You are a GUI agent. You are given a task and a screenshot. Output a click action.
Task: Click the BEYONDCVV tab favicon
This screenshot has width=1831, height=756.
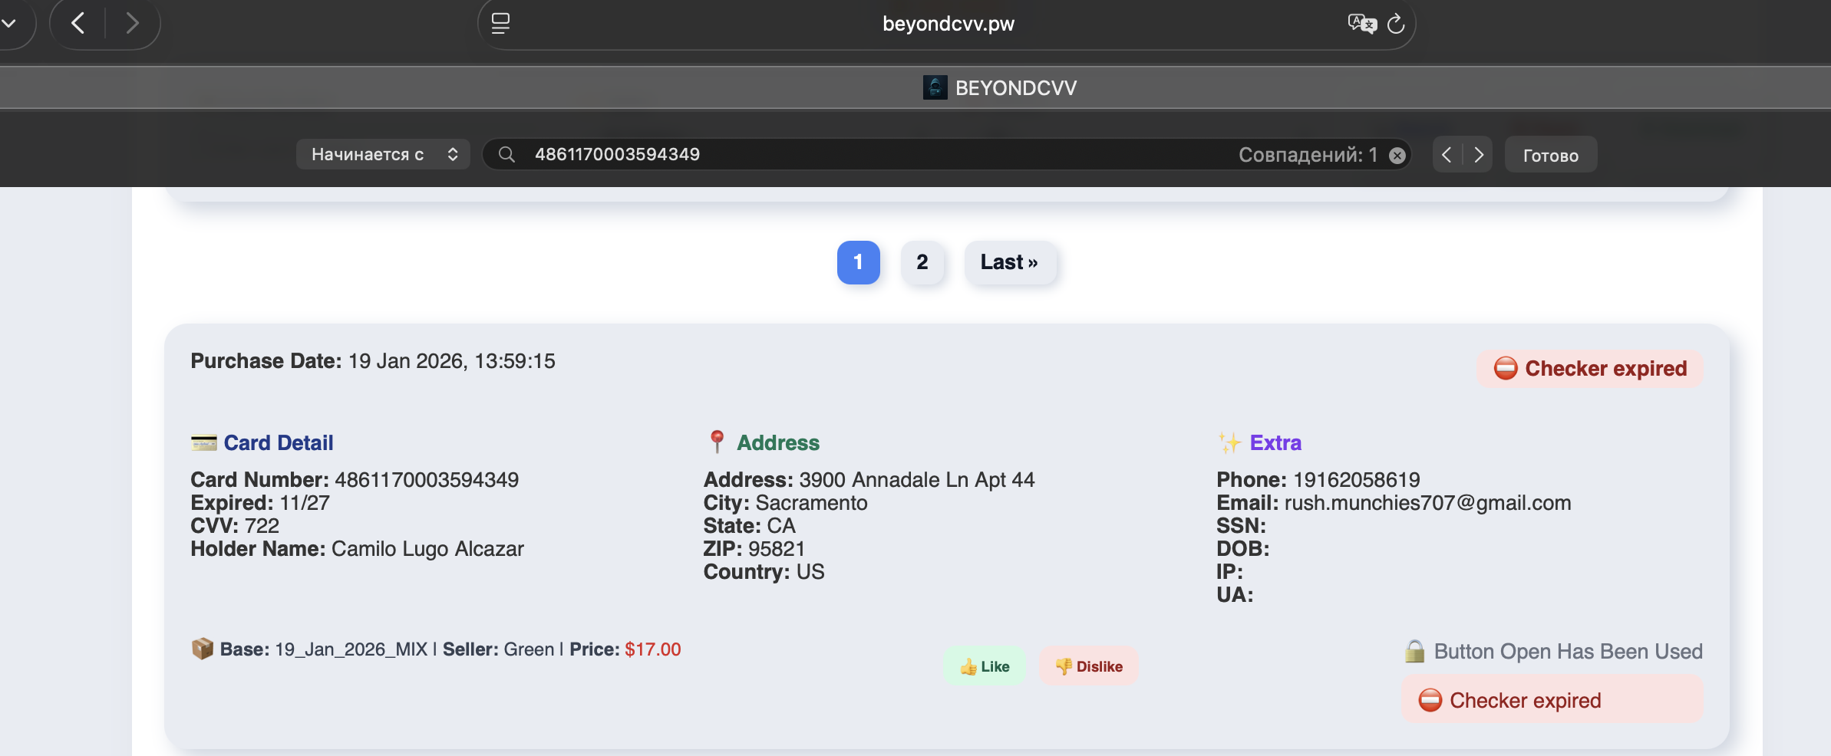(x=935, y=87)
